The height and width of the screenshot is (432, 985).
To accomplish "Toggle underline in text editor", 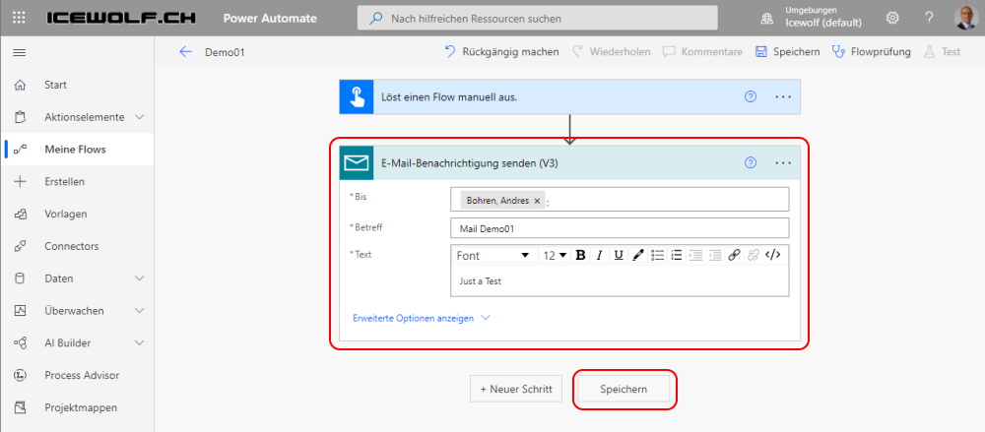I will point(619,255).
